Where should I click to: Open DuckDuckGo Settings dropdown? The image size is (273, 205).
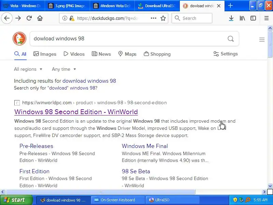(x=226, y=54)
